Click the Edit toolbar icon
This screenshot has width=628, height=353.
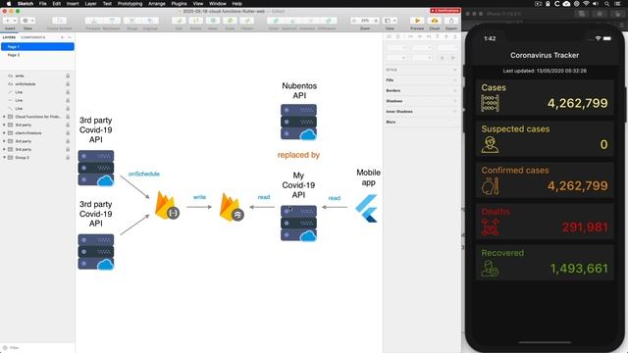click(x=179, y=21)
